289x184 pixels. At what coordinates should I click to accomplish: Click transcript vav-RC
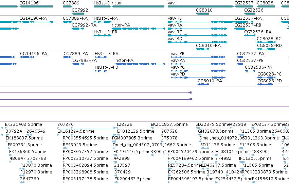[x=175, y=32]
